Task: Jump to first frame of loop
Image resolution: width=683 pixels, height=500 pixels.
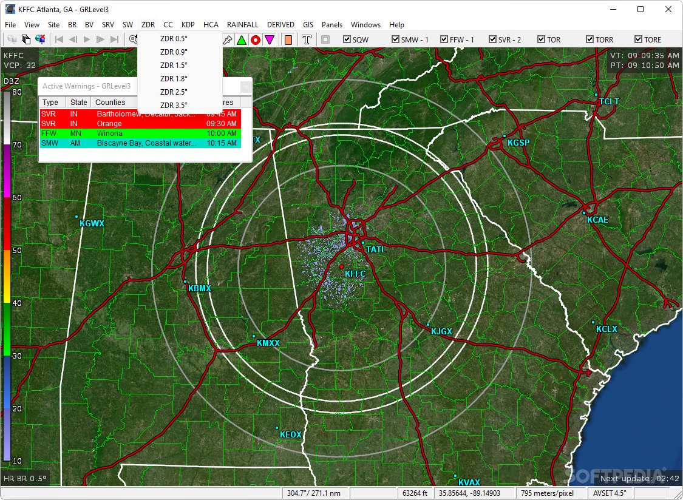Action: tap(59, 39)
